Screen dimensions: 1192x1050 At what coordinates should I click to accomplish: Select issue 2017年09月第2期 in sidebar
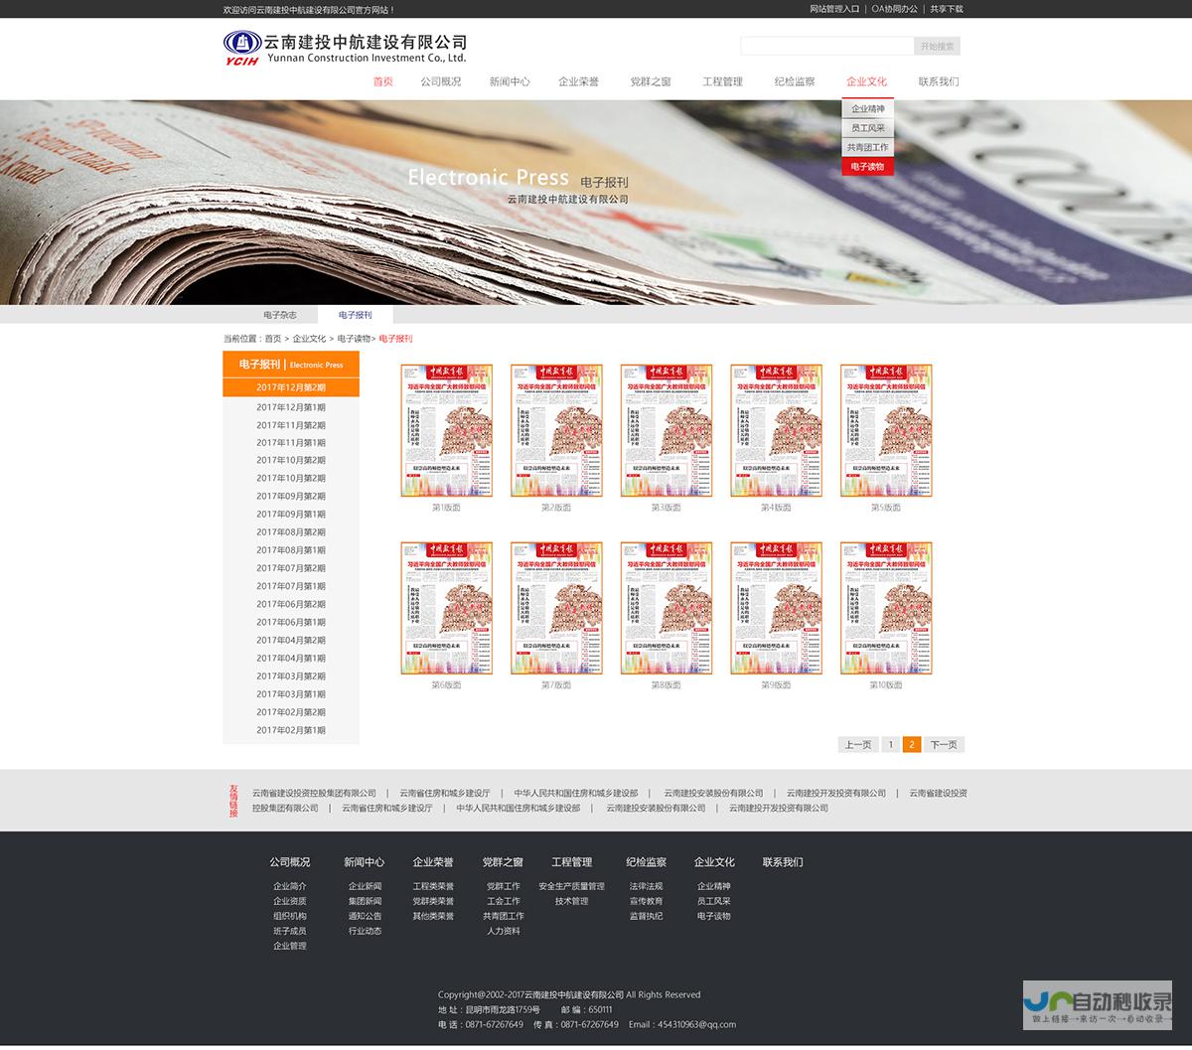coord(291,497)
